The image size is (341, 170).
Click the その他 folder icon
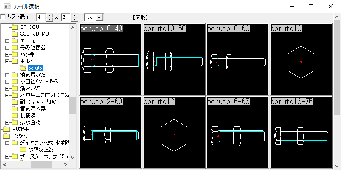(7, 136)
